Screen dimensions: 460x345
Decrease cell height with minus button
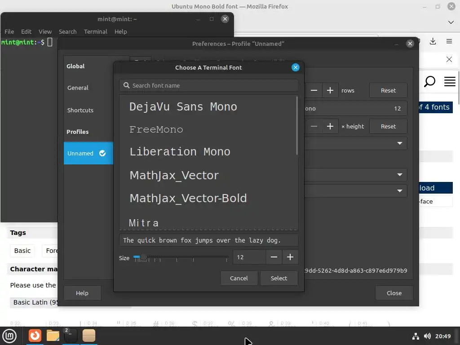pos(314,126)
